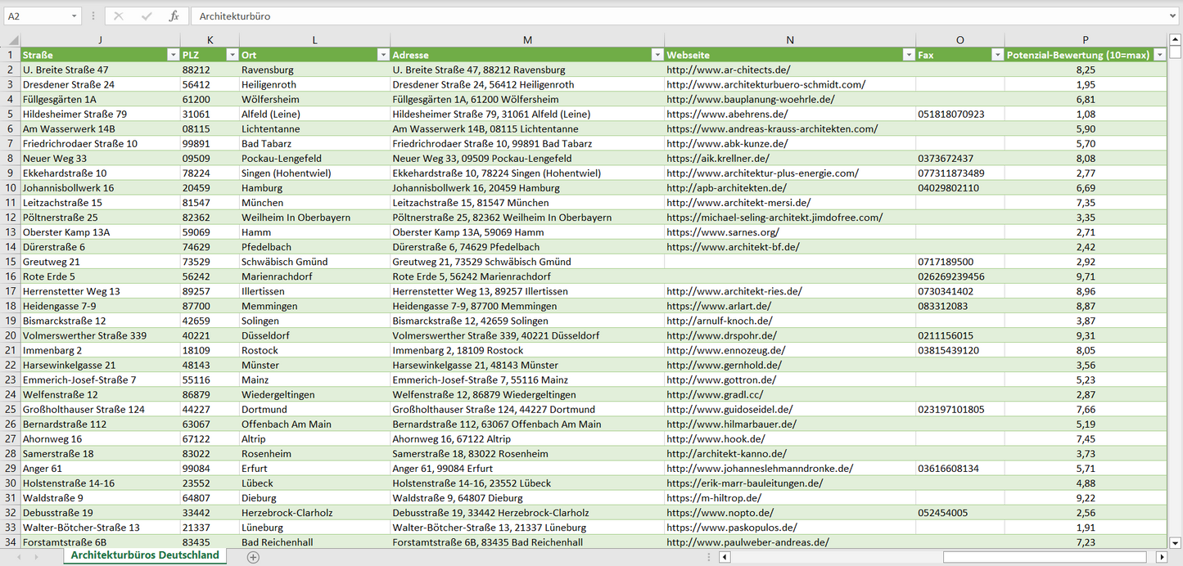Open the Ort column filter dropdown
1183x566 pixels.
pyautogui.click(x=382, y=55)
